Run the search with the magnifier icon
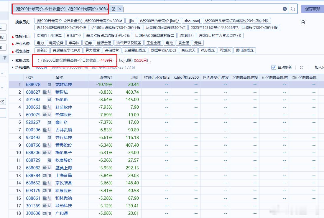 pyautogui.click(x=293, y=9)
